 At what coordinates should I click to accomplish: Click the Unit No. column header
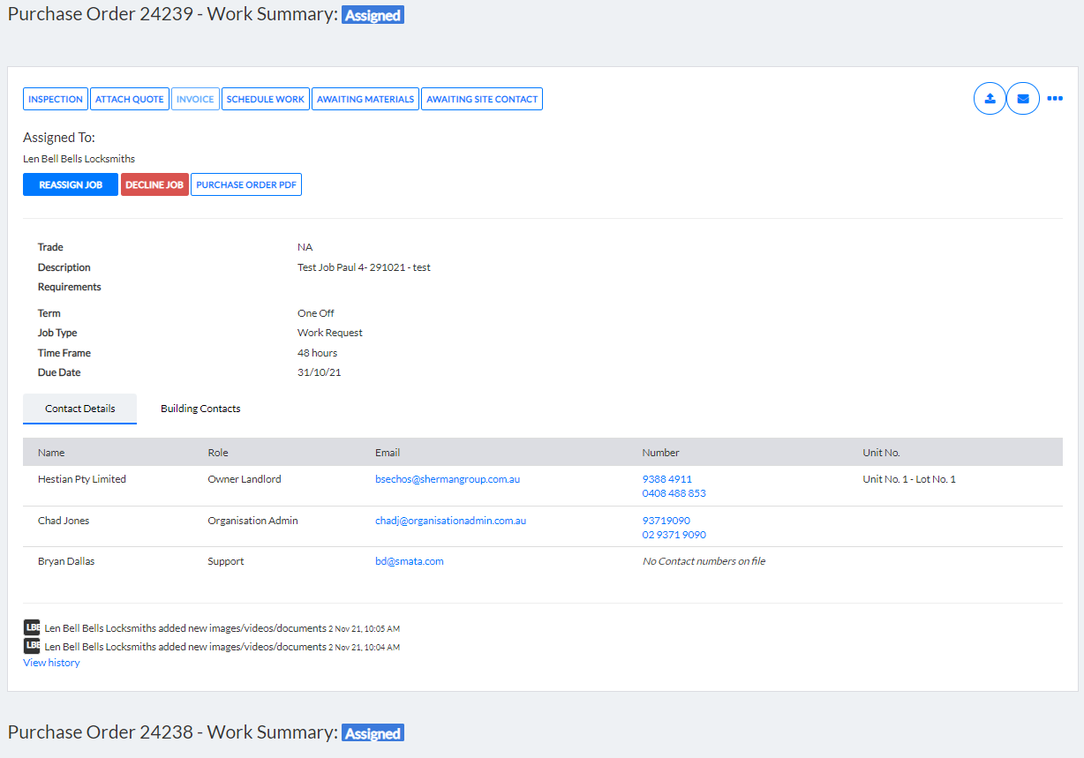coord(881,453)
